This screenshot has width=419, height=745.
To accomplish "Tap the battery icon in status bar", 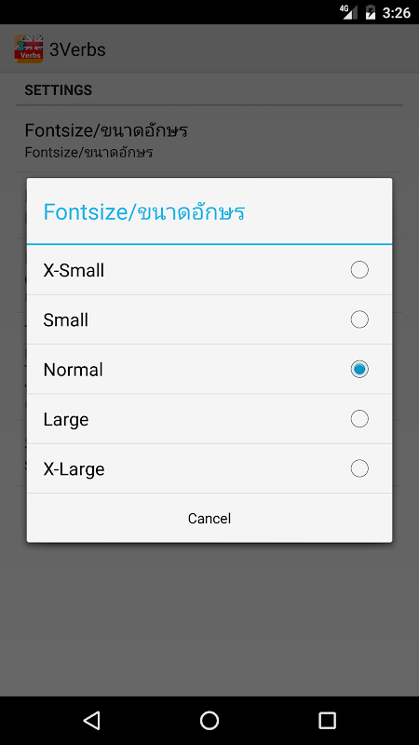I will [x=371, y=12].
